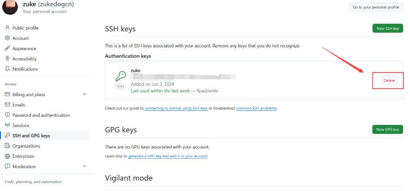The height and width of the screenshot is (191, 410).
Task: Go to your personal profile
Action: (375, 7)
